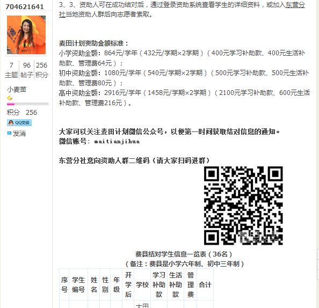Viewport: 319px width, 308px height.
Task: Click the pink rank progress bar
Action: pos(28,104)
